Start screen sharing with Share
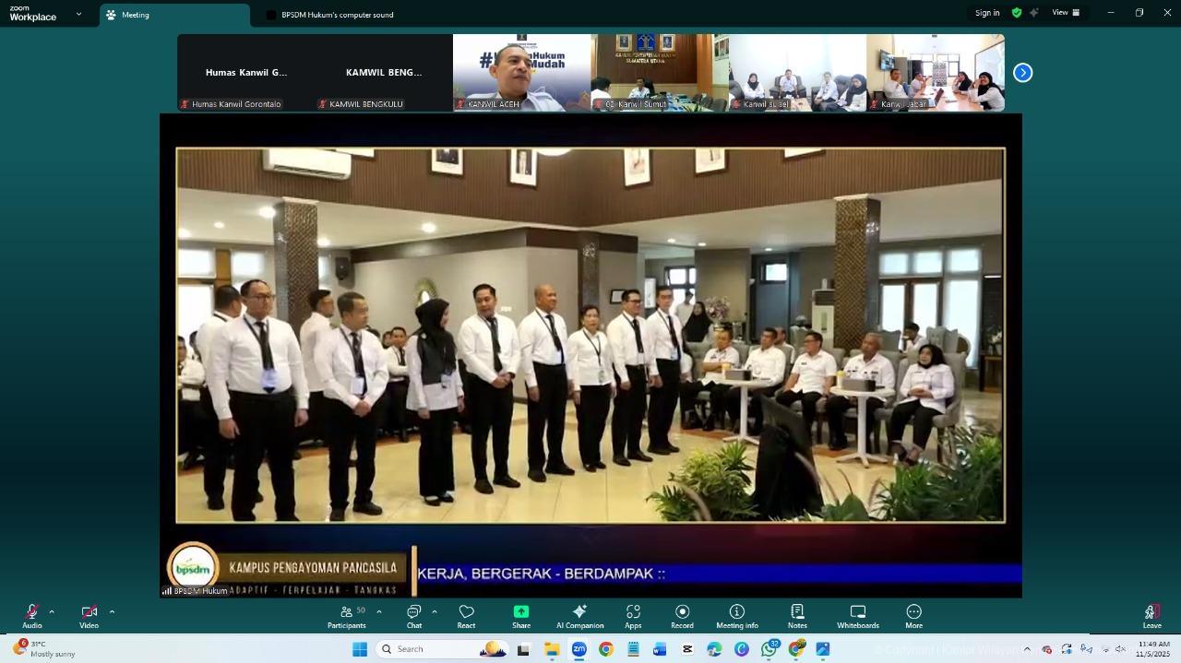The height and width of the screenshot is (663, 1181). pos(521,615)
